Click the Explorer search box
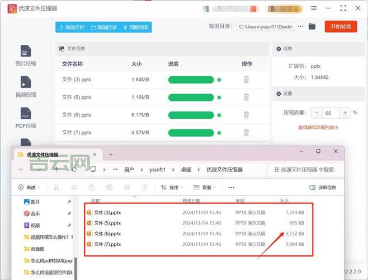This screenshot has height=280, width=368. pos(306,170)
